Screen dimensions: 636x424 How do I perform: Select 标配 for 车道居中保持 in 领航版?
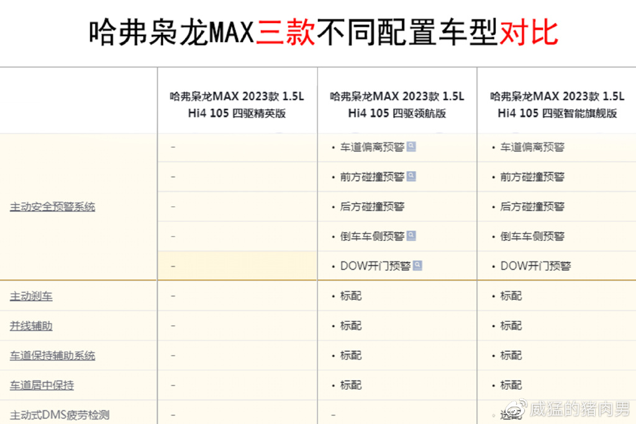[x=351, y=385]
